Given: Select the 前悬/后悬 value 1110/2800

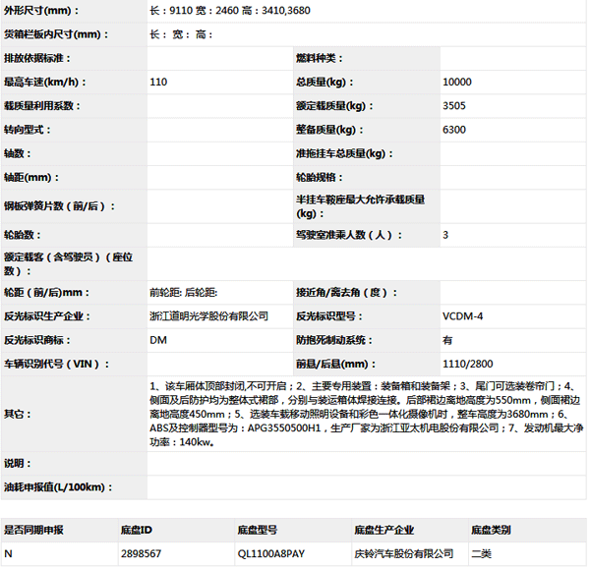Looking at the screenshot, I should (466, 364).
